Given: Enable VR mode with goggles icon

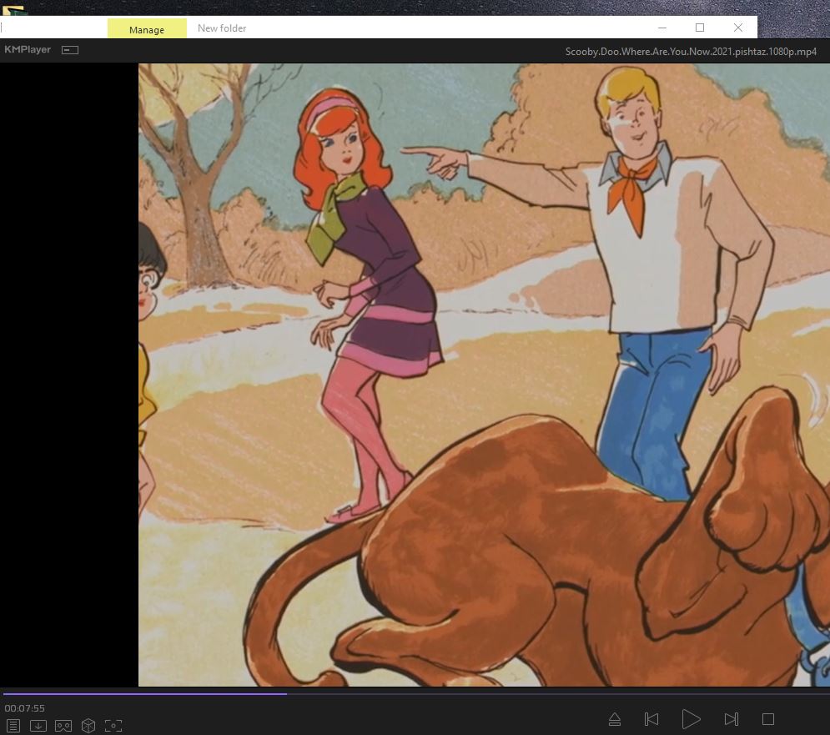Looking at the screenshot, I should pos(63,726).
